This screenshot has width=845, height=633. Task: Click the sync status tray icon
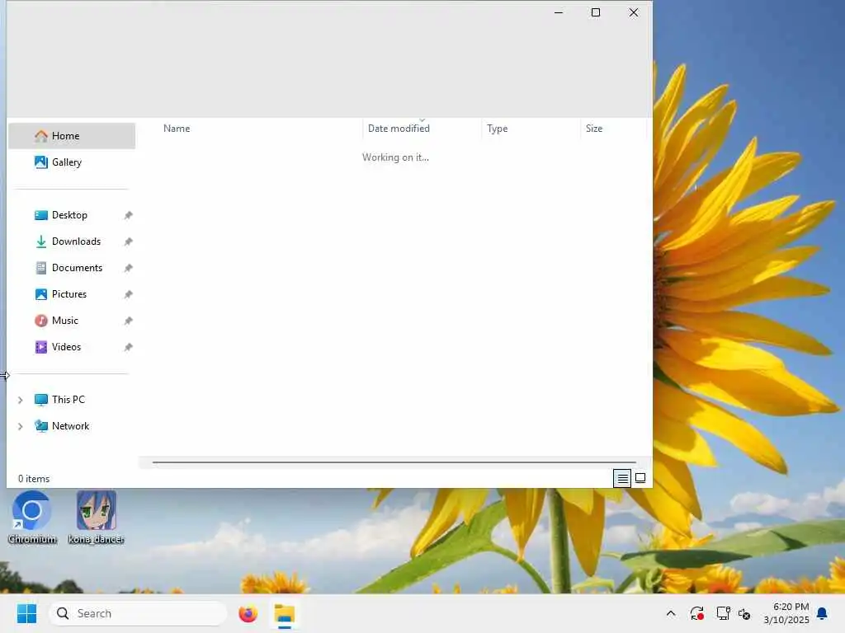coord(696,613)
